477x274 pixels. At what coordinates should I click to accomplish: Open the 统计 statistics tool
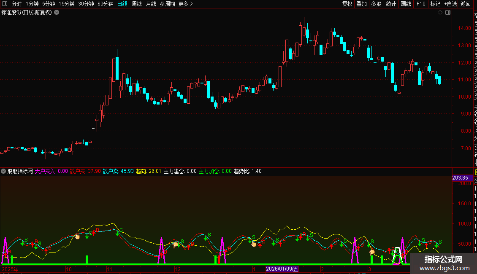point(391,4)
